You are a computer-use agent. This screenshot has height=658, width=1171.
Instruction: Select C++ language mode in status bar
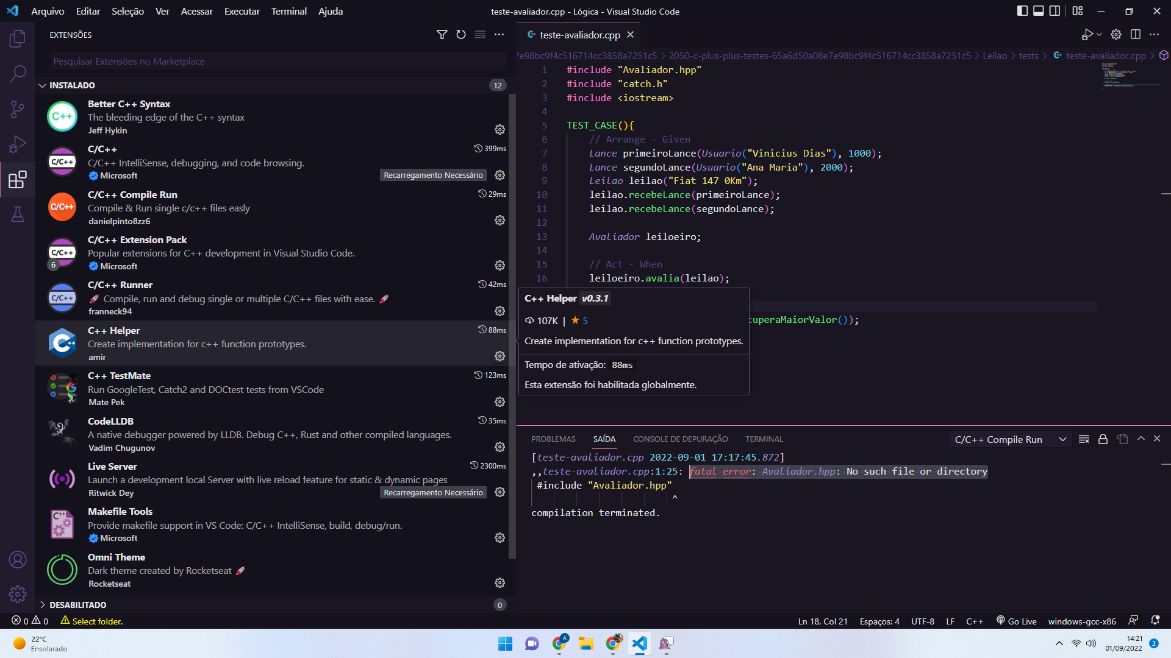tap(975, 621)
